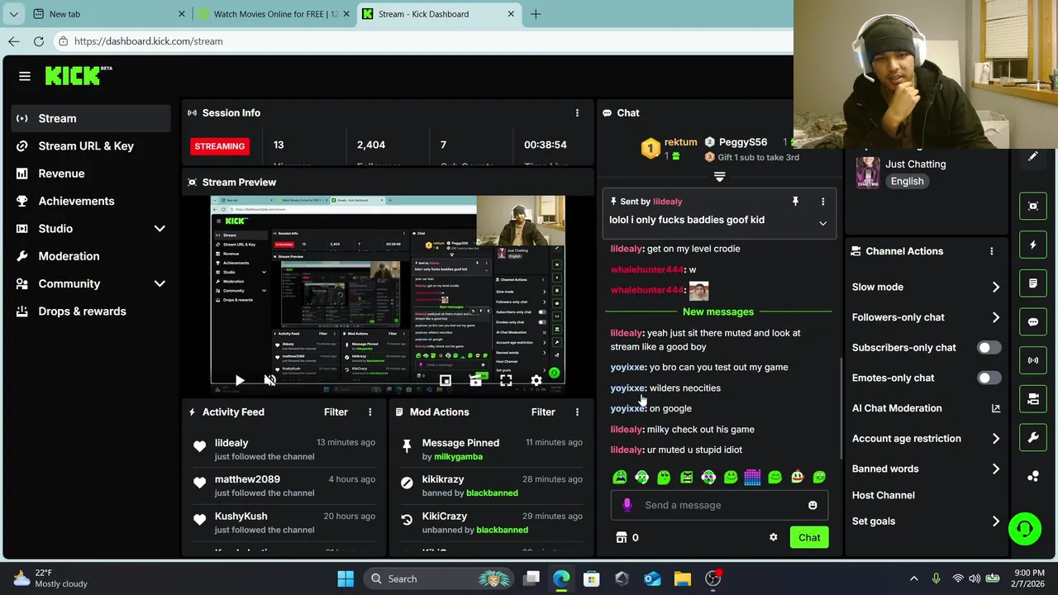Open the green headset support button
Image resolution: width=1058 pixels, height=595 pixels.
1025,529
